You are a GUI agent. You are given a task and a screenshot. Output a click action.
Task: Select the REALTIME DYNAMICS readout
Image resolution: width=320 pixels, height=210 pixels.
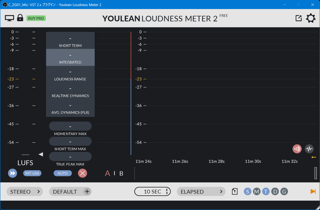click(x=70, y=91)
